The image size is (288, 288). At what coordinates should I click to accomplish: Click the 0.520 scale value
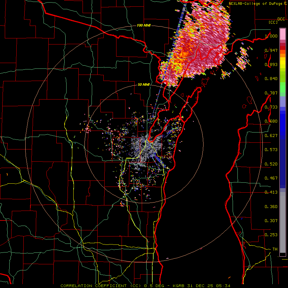(271, 164)
